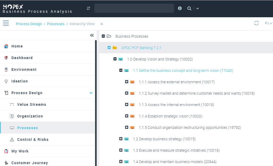Expand 1.2 Develop business strategy node
The image size is (273, 166).
click(121, 139)
